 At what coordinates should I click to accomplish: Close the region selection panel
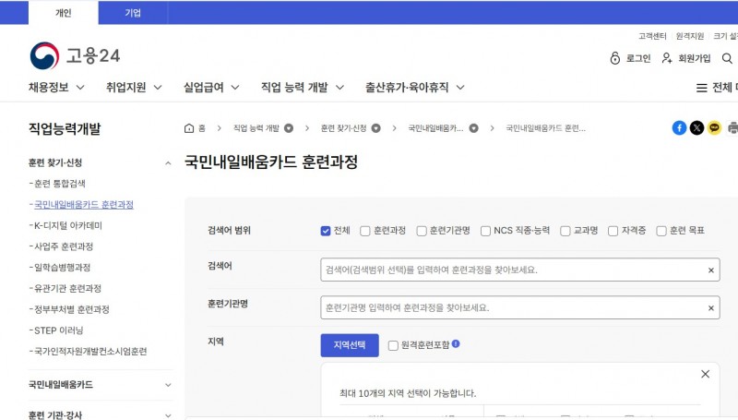[x=705, y=374]
